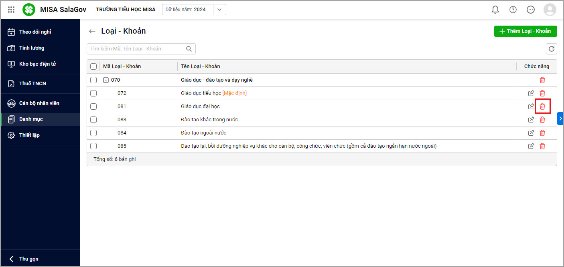
Task: Click the help question mark icon
Action: coord(513,10)
